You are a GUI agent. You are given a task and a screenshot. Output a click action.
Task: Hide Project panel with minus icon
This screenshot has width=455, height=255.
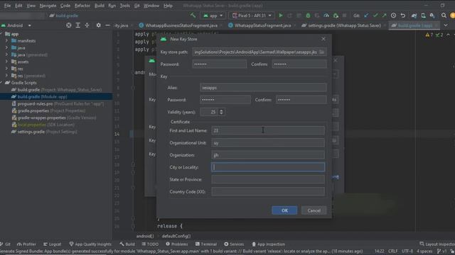point(107,25)
